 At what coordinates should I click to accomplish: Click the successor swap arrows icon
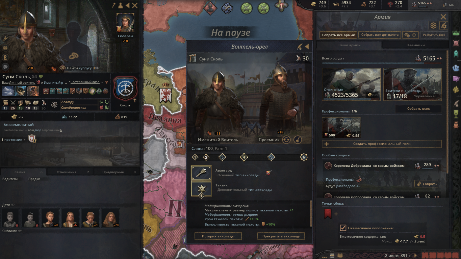286,140
